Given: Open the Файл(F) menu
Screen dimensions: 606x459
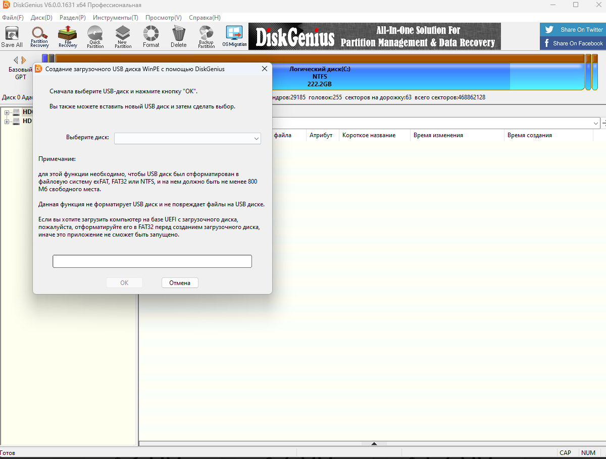Looking at the screenshot, I should [13, 18].
